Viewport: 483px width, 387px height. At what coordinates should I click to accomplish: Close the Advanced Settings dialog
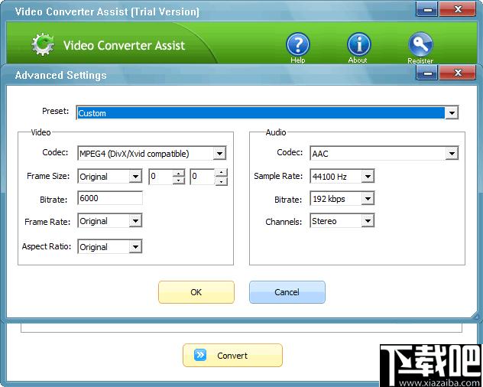(x=458, y=73)
